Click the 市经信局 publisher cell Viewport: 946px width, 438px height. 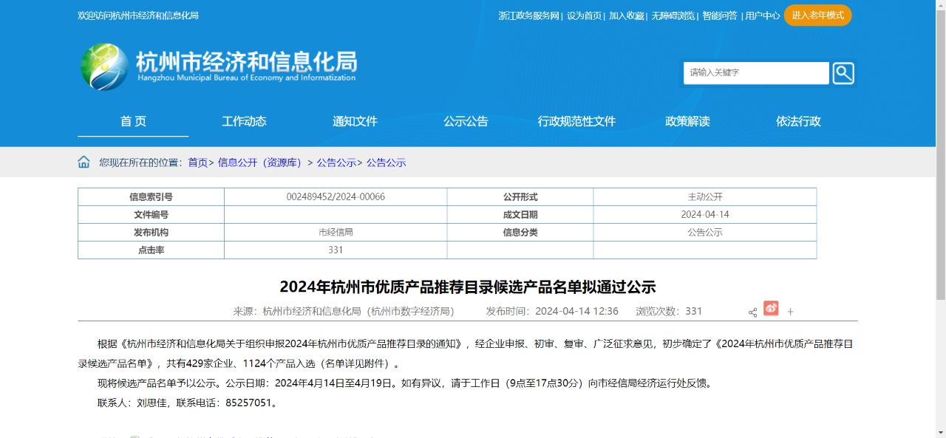coord(336,233)
